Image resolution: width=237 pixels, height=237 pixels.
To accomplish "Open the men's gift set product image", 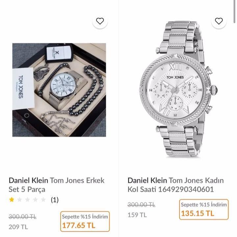I will click(59, 90).
